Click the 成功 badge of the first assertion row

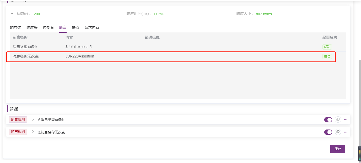pos(327,47)
